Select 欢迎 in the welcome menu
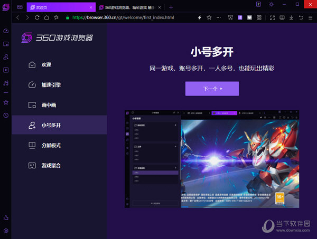Screen dimensions: 317x239 pos(59,65)
